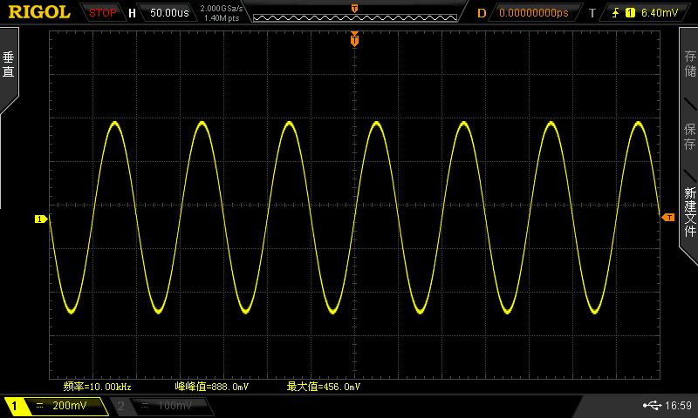Click the RIGOL logo
The image size is (698, 418).
coord(39,12)
